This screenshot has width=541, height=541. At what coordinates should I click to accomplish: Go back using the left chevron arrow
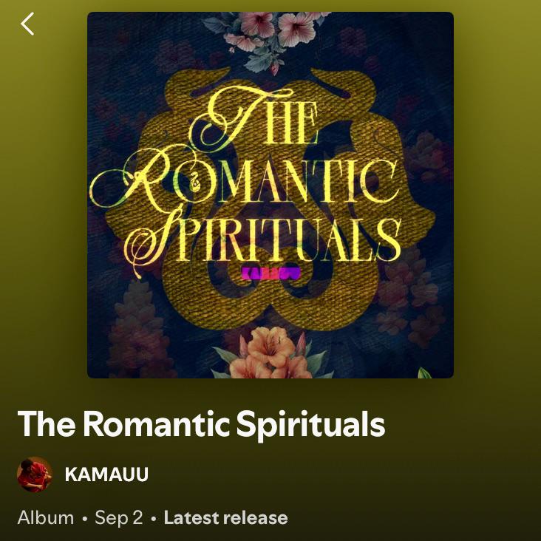pyautogui.click(x=27, y=24)
